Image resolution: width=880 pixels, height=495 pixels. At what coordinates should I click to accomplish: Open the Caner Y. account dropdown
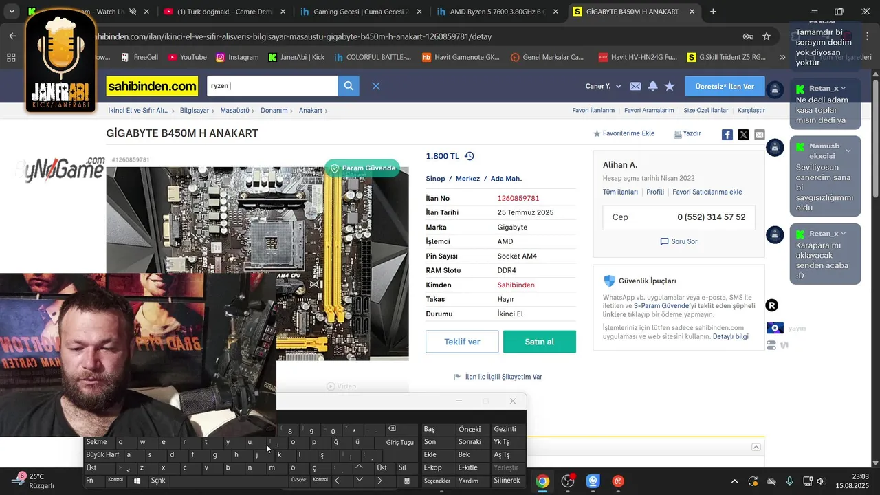click(603, 86)
